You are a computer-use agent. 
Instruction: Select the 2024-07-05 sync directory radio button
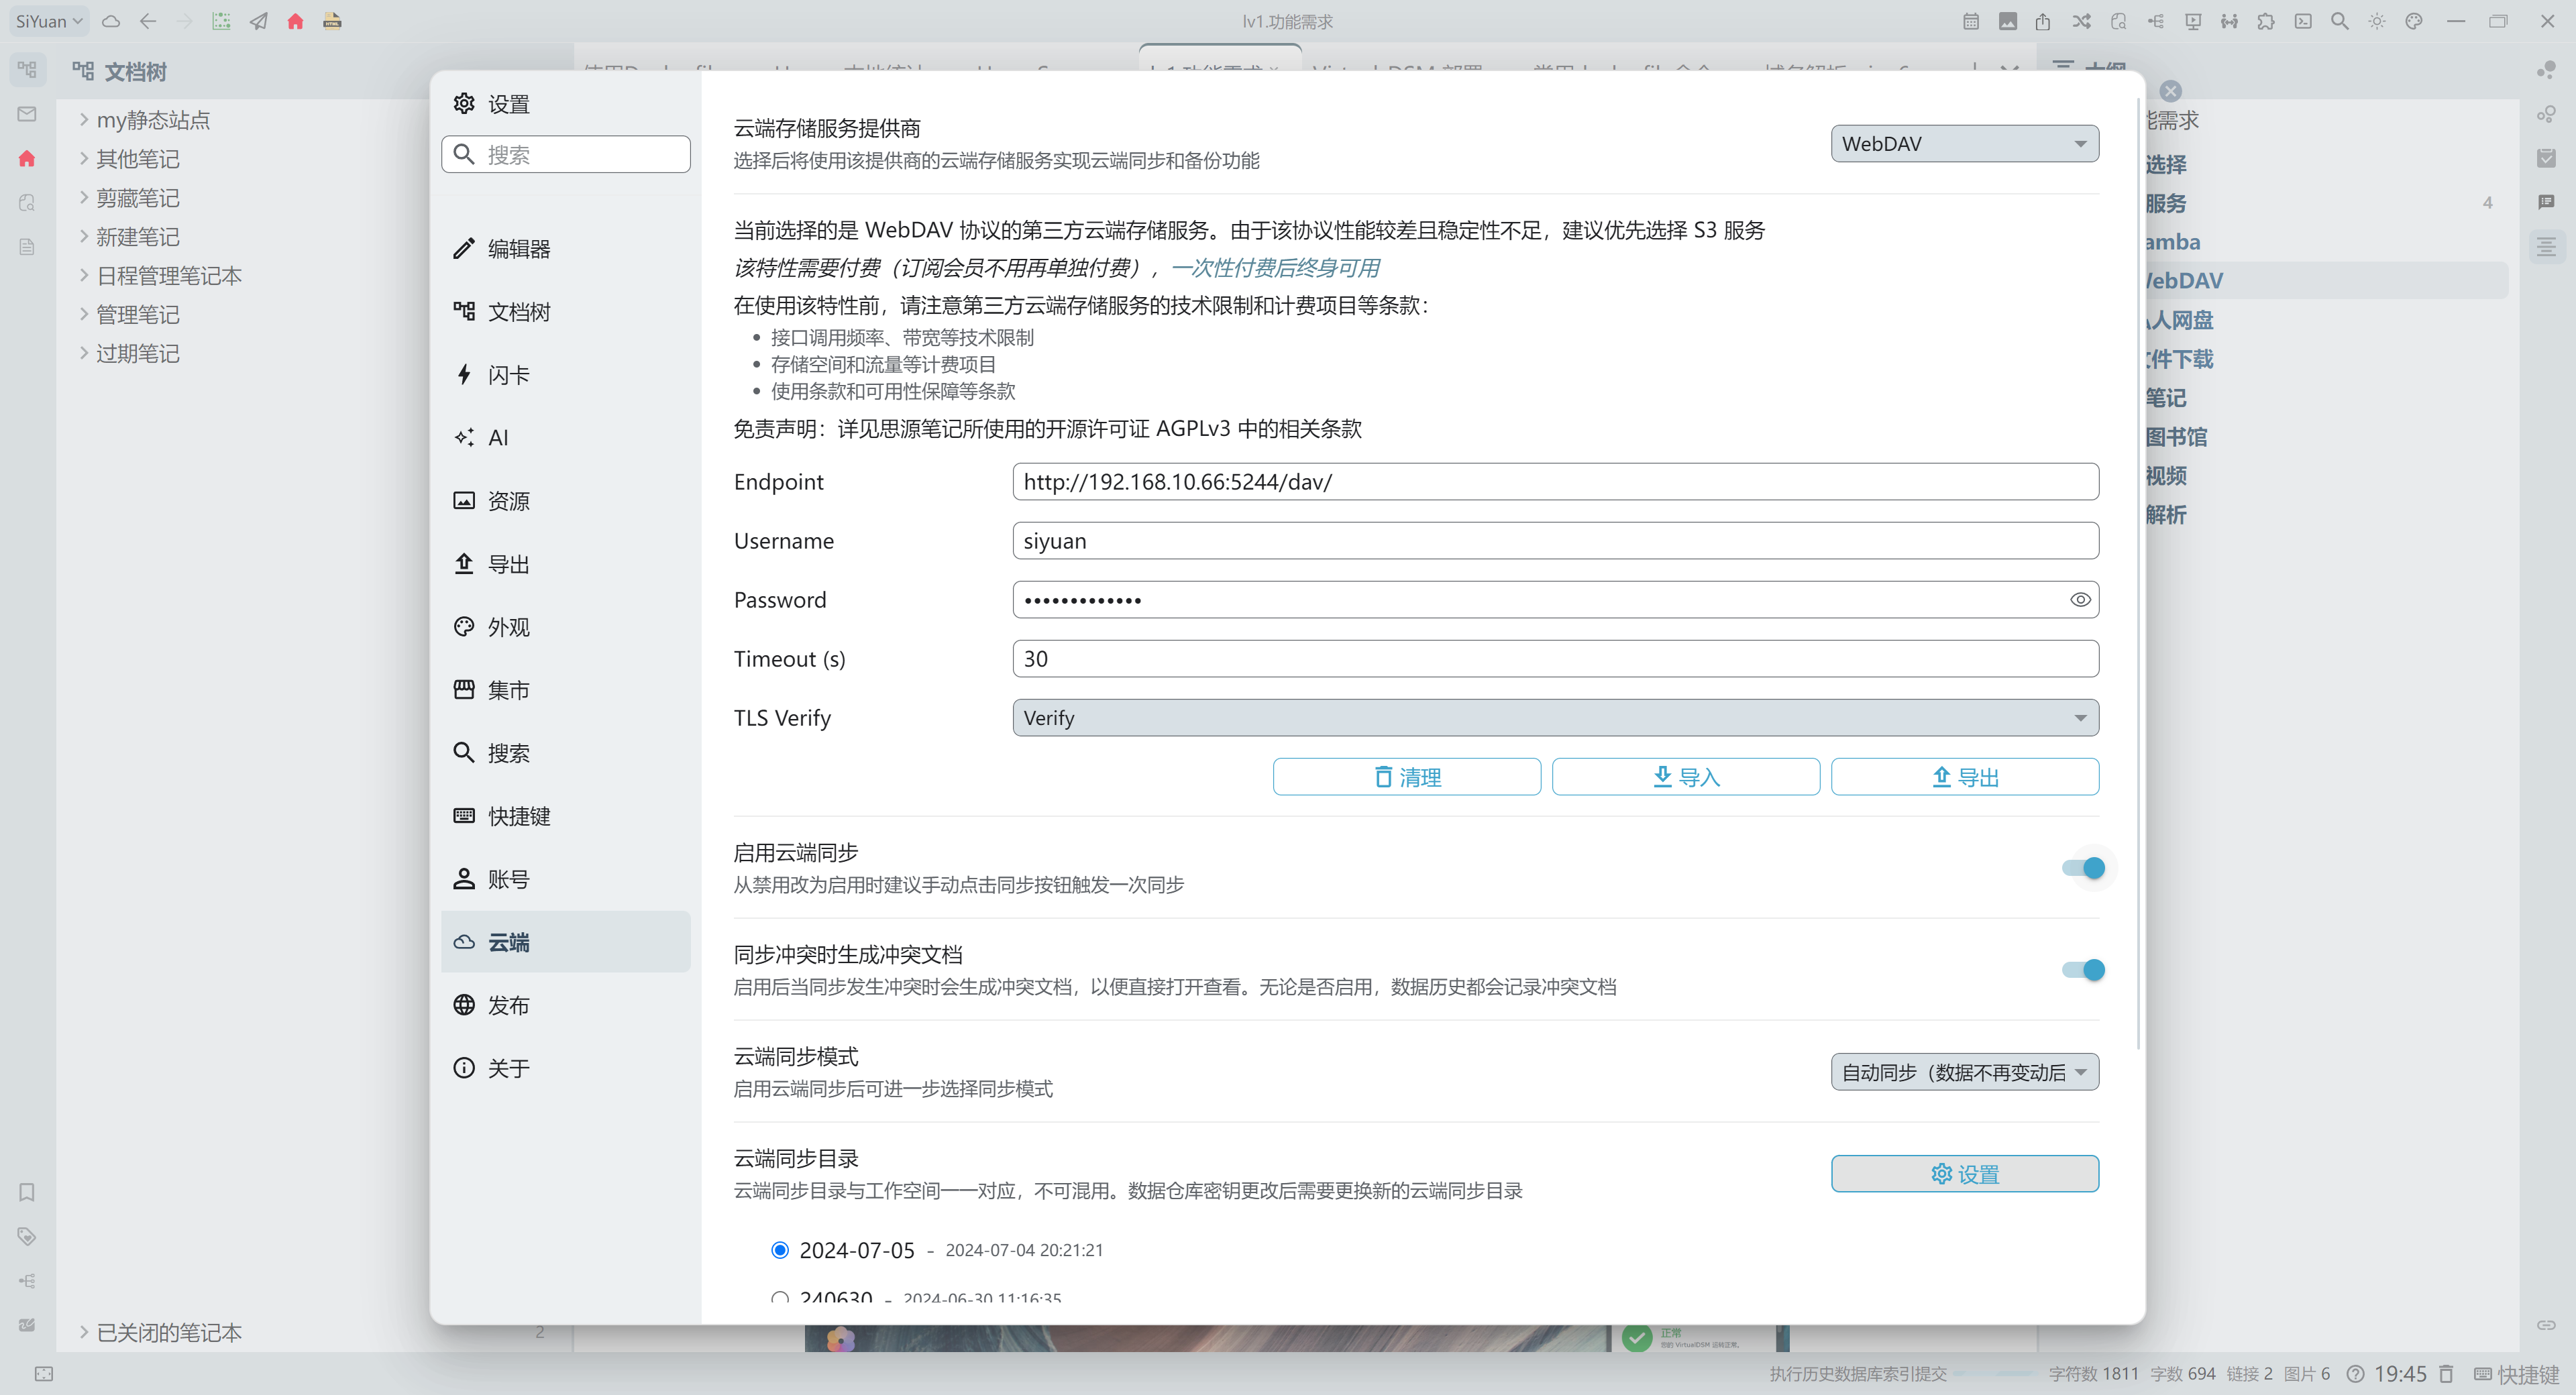coord(780,1250)
